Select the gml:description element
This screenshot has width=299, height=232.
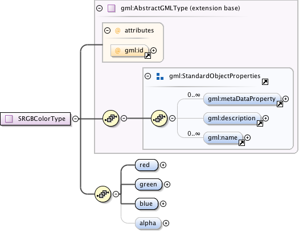(x=232, y=119)
